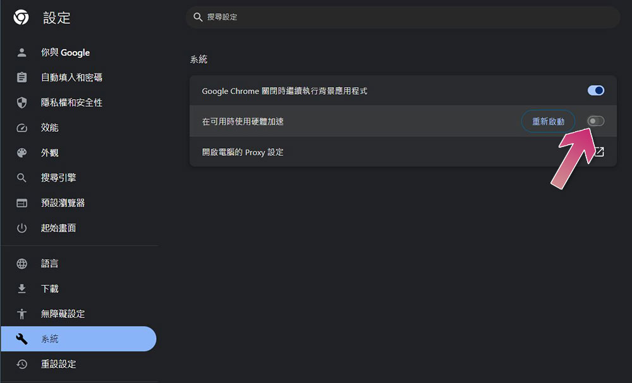Screen dimensions: 632x383
Task: Click the magnifier icon in the 搜尋設定 box
Action: tap(198, 17)
